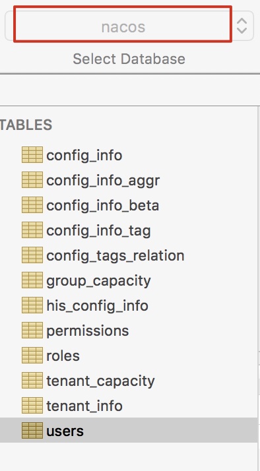
Task: Click the config_info table icon
Action: click(x=32, y=155)
